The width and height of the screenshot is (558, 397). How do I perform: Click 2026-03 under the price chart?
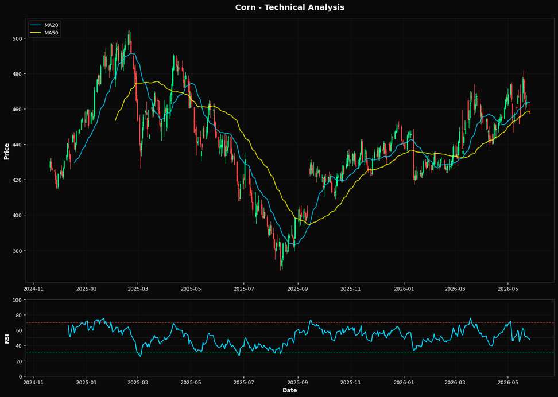(455, 289)
